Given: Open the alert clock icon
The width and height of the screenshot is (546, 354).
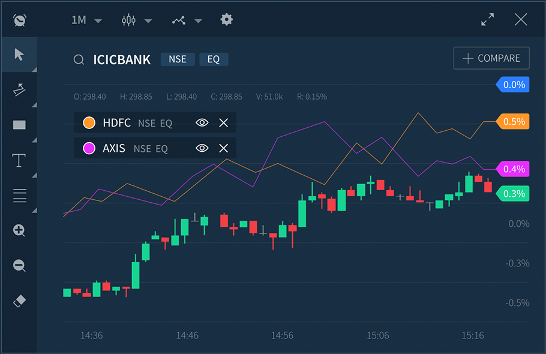Looking at the screenshot, I should coord(19,19).
